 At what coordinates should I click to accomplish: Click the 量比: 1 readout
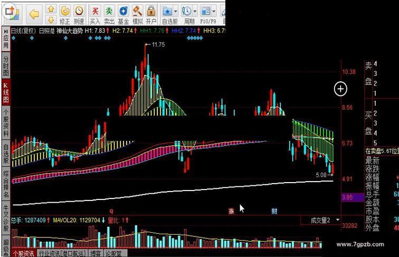(116, 220)
